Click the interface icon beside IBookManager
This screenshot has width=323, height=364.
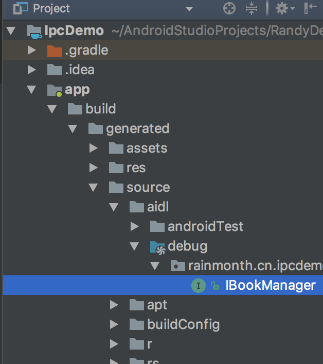(199, 285)
